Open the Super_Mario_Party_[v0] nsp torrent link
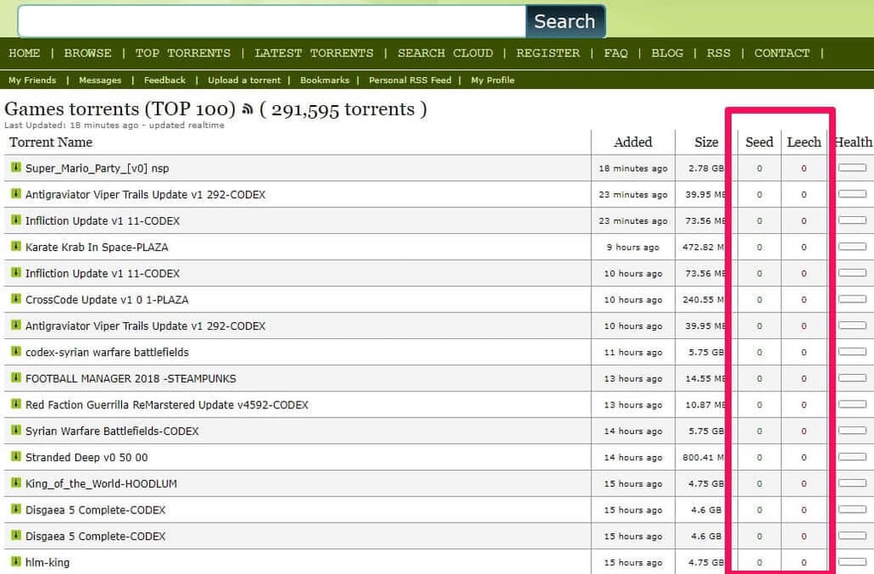Screen dimensions: 874x574 coord(97,168)
